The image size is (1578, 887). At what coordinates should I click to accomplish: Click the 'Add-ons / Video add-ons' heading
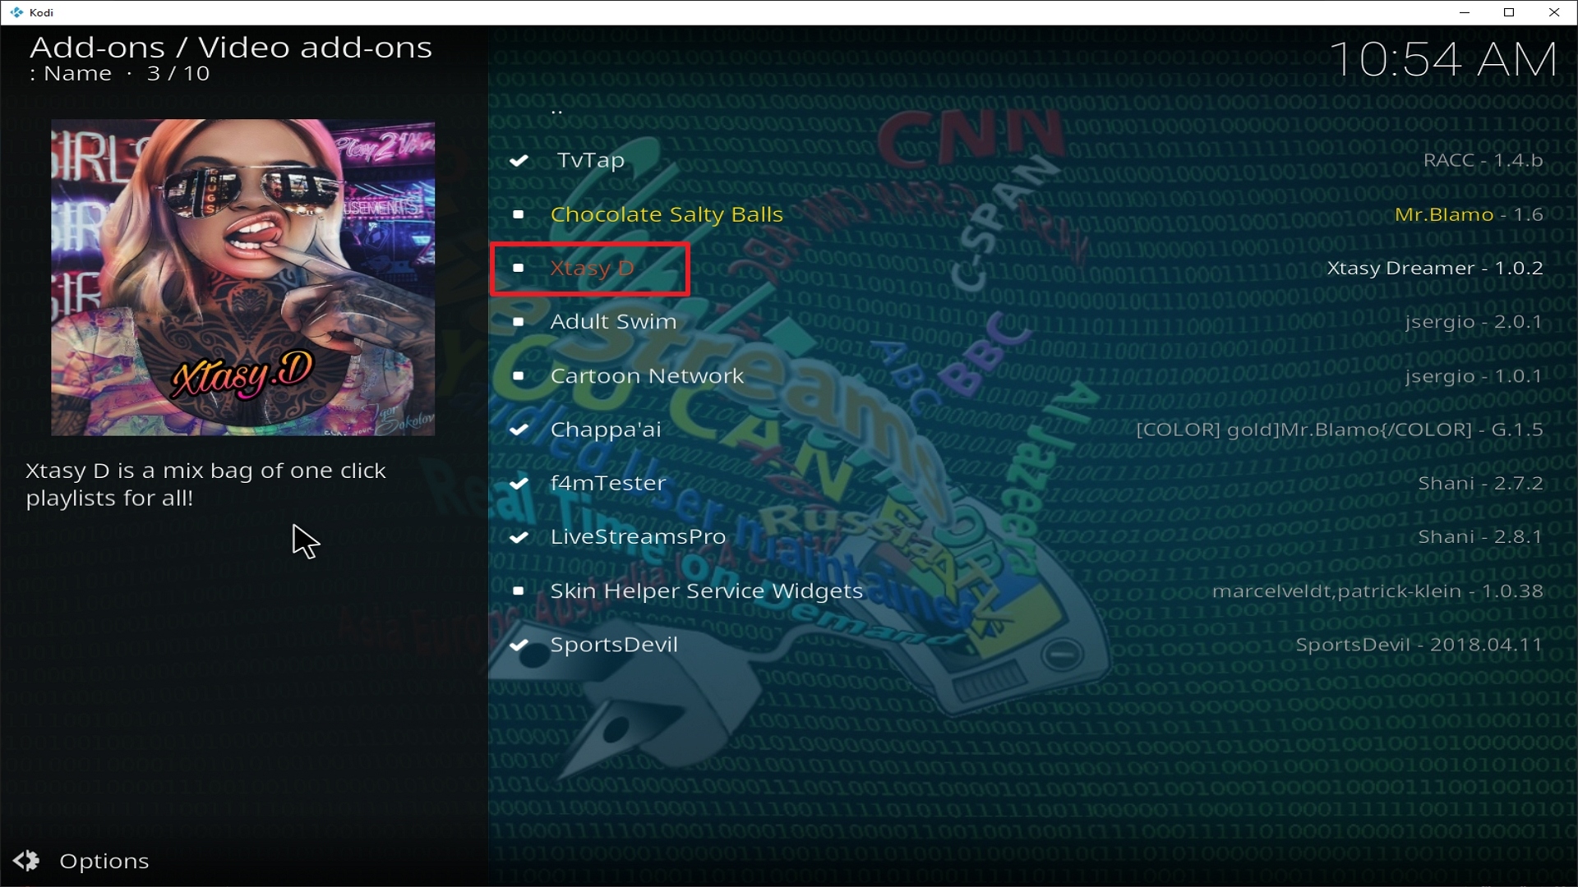click(231, 48)
